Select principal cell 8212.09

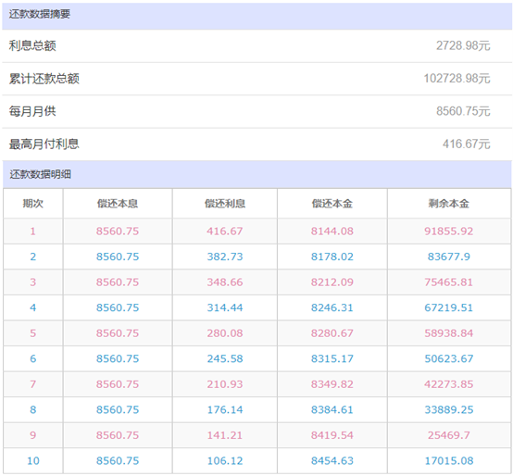[332, 282]
